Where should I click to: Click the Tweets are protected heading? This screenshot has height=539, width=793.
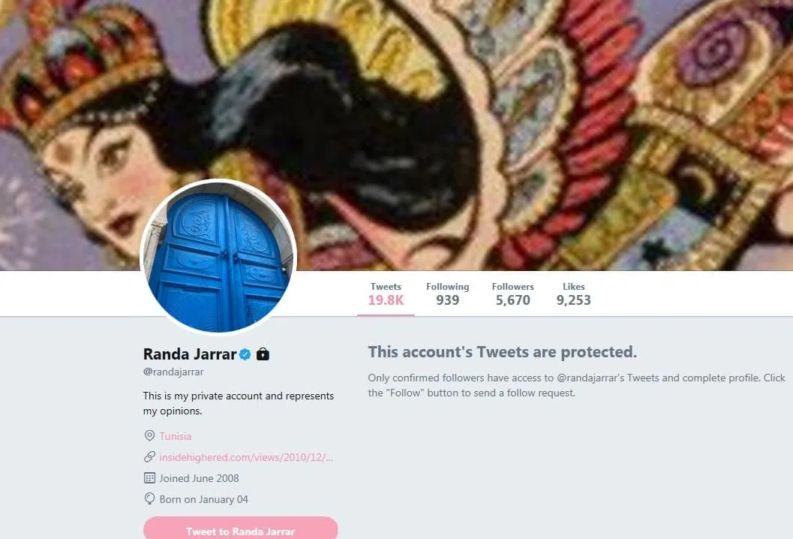point(502,352)
